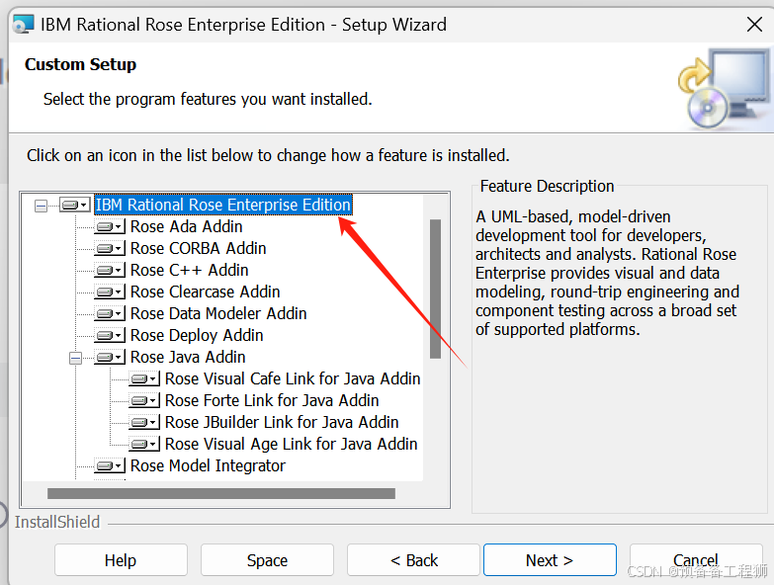Open install option dropdown for Rose CORBA Addin
This screenshot has height=585, width=774.
(x=110, y=249)
